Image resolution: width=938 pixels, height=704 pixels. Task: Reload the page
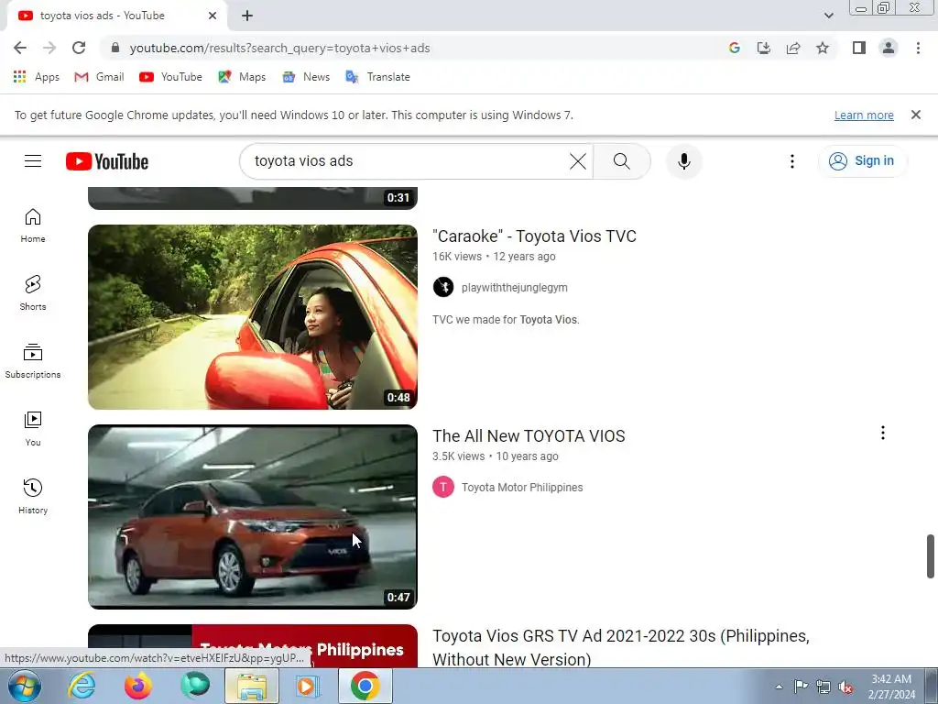tap(79, 48)
